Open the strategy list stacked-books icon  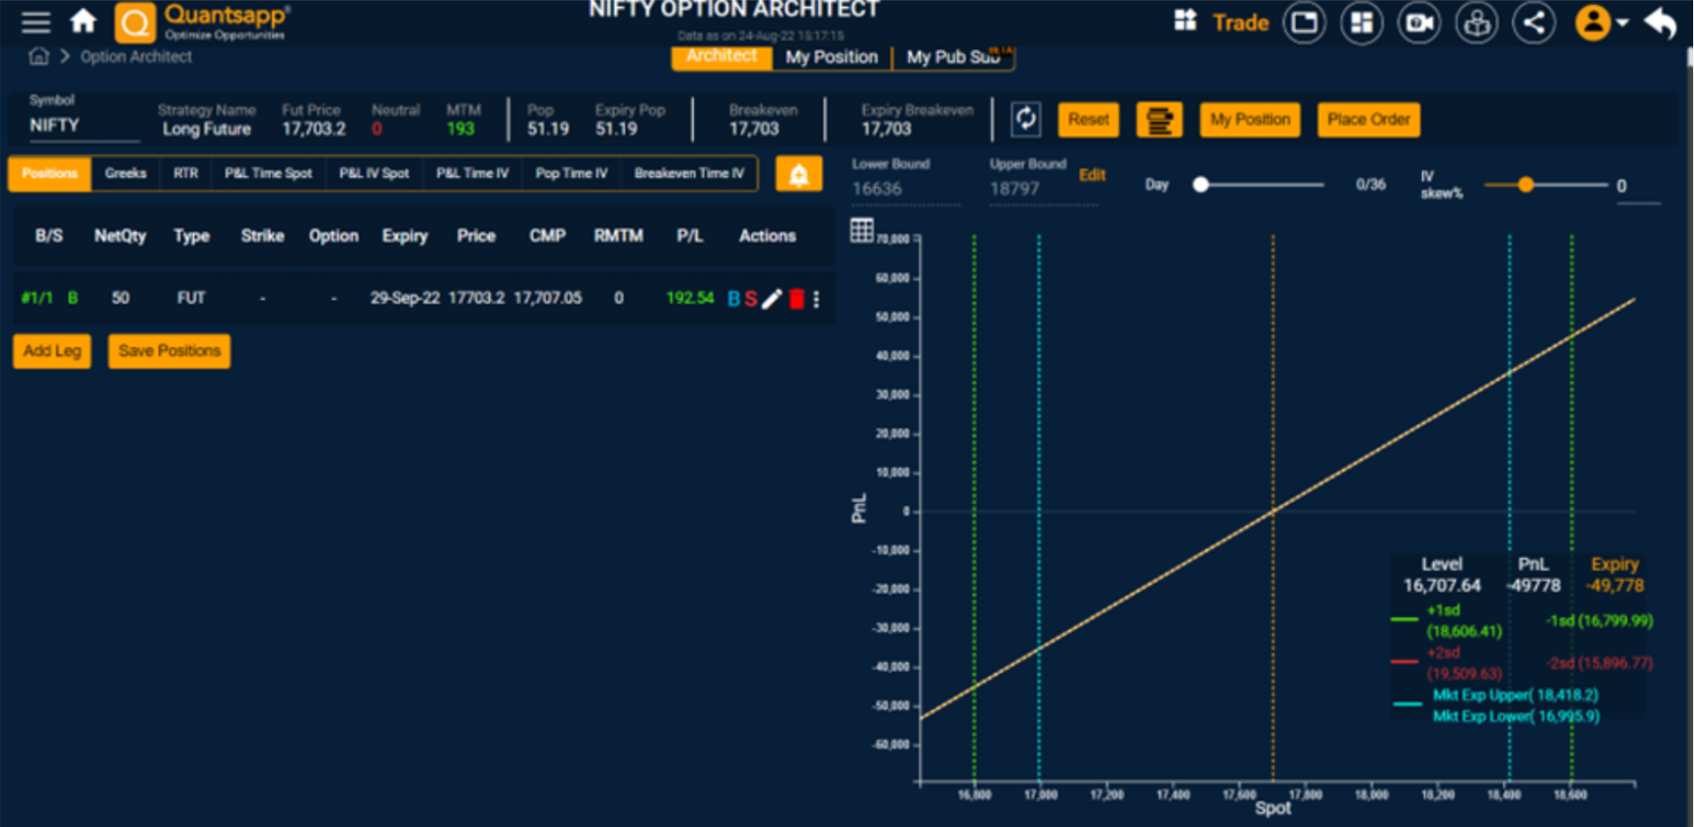pyautogui.click(x=1158, y=119)
